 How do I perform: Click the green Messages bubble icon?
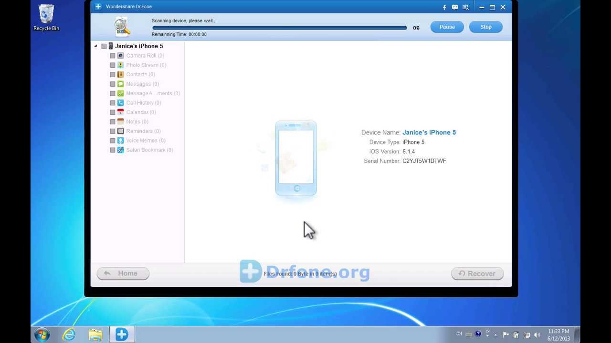(120, 84)
